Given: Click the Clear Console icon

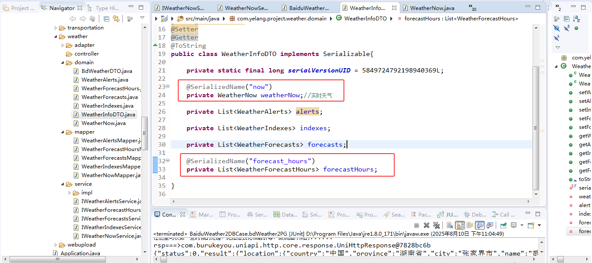Looking at the screenshot, I should click(x=450, y=225).
